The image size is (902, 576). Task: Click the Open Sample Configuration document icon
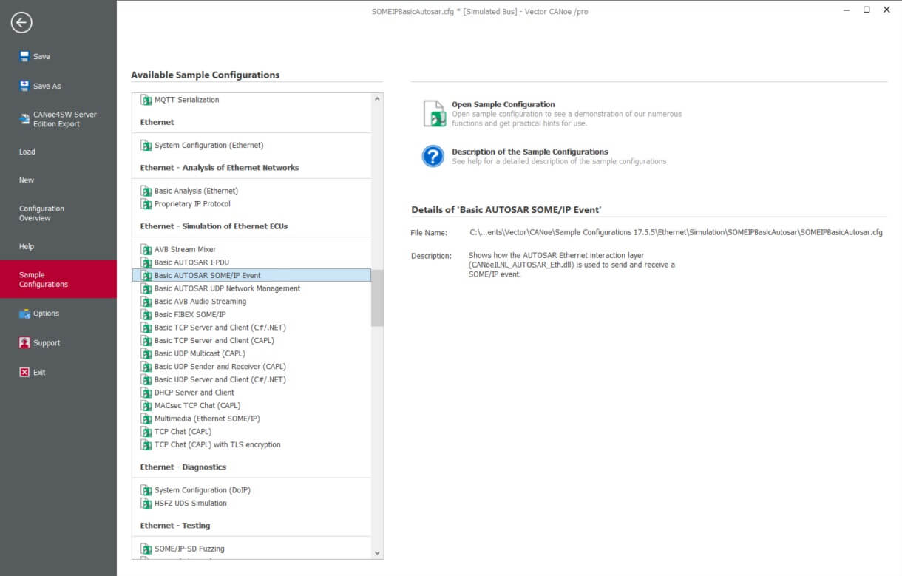point(434,114)
